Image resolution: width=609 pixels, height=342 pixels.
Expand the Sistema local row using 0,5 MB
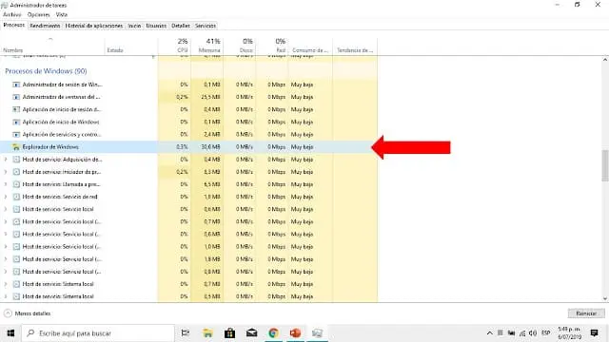tap(6, 296)
